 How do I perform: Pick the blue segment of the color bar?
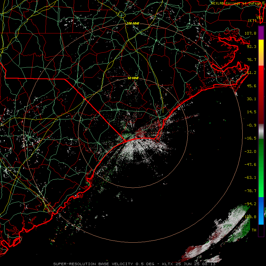coord(261,211)
